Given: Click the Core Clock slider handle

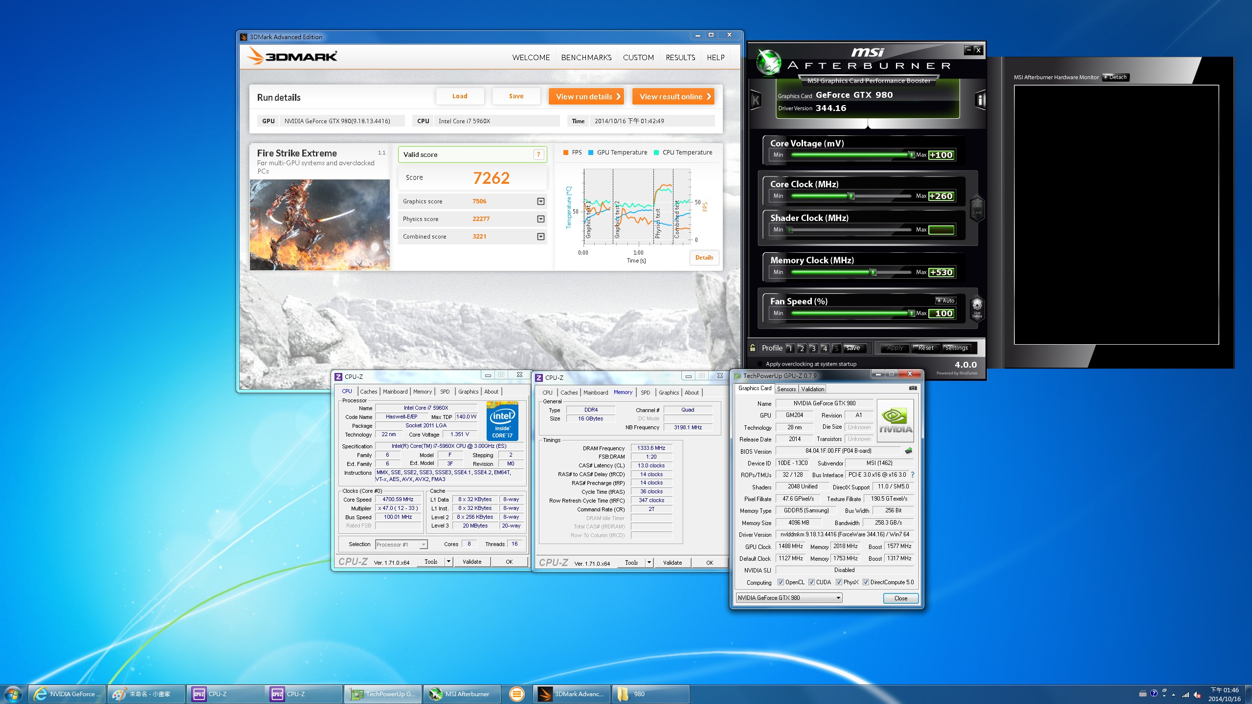Looking at the screenshot, I should click(x=851, y=196).
